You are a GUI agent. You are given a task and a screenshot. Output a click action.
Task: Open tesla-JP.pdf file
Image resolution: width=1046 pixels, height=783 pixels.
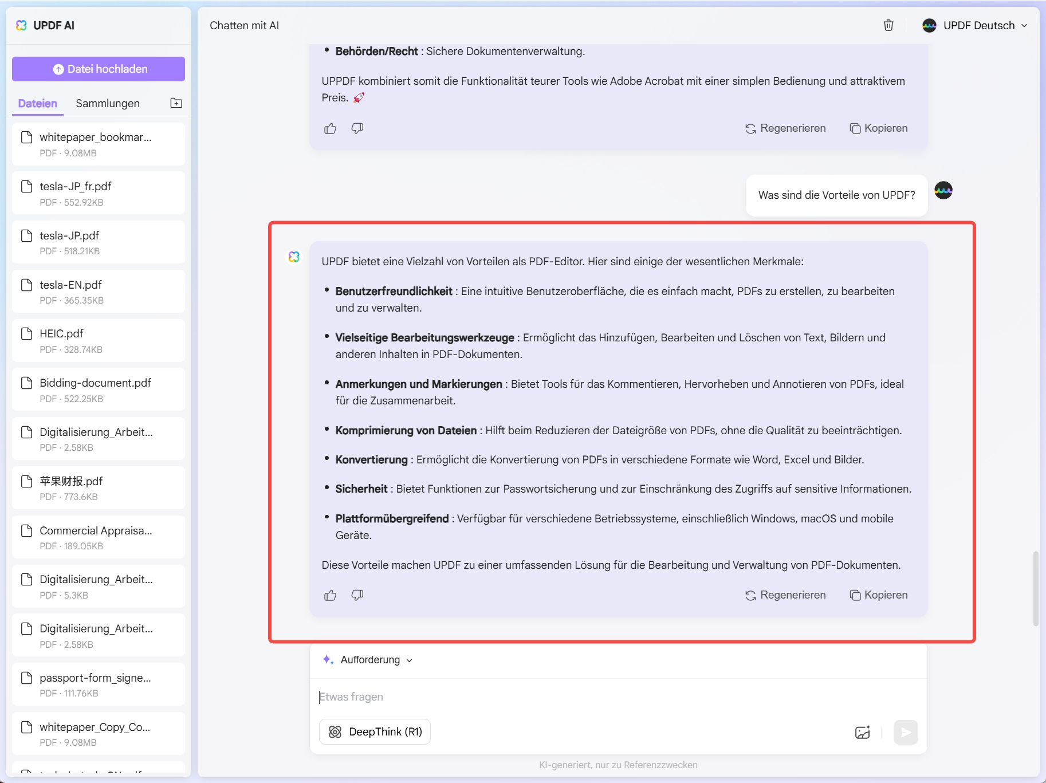pyautogui.click(x=99, y=242)
